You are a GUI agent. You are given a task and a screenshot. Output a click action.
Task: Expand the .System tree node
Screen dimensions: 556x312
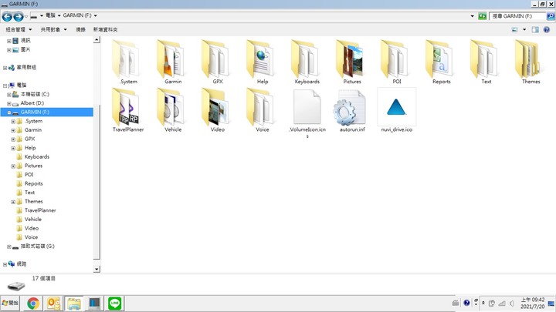(x=13, y=122)
